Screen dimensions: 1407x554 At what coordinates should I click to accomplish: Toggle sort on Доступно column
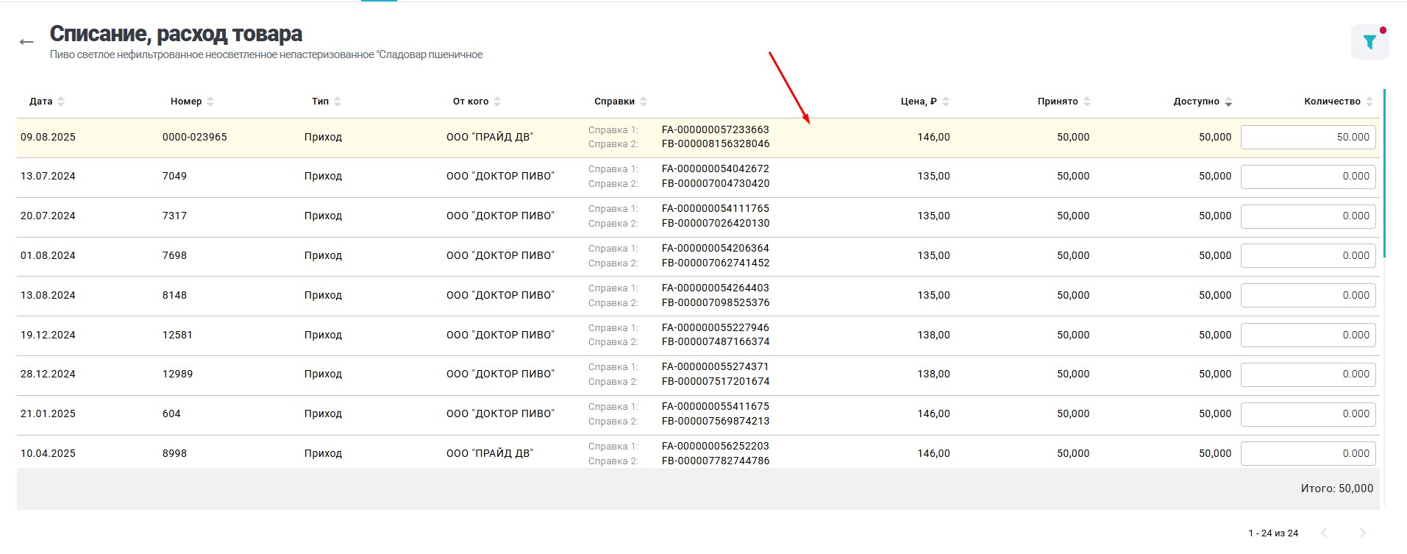[1228, 102]
